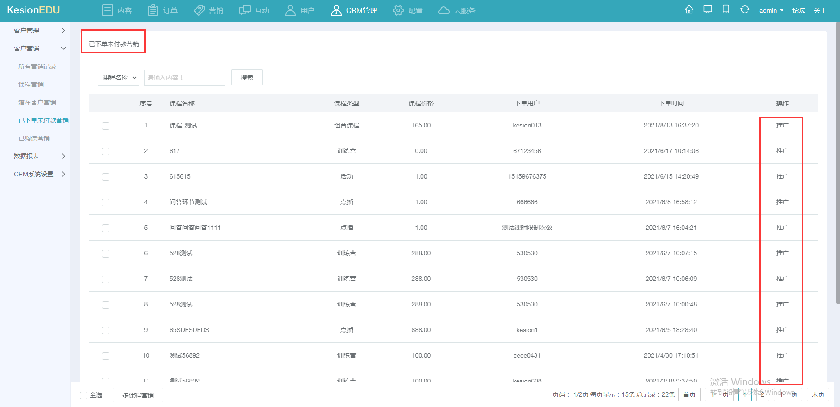Click the cece0431 user cell
This screenshot has height=407, width=840.
[527, 355]
